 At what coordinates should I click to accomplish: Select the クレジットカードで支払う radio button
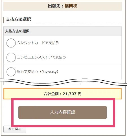point(11,43)
